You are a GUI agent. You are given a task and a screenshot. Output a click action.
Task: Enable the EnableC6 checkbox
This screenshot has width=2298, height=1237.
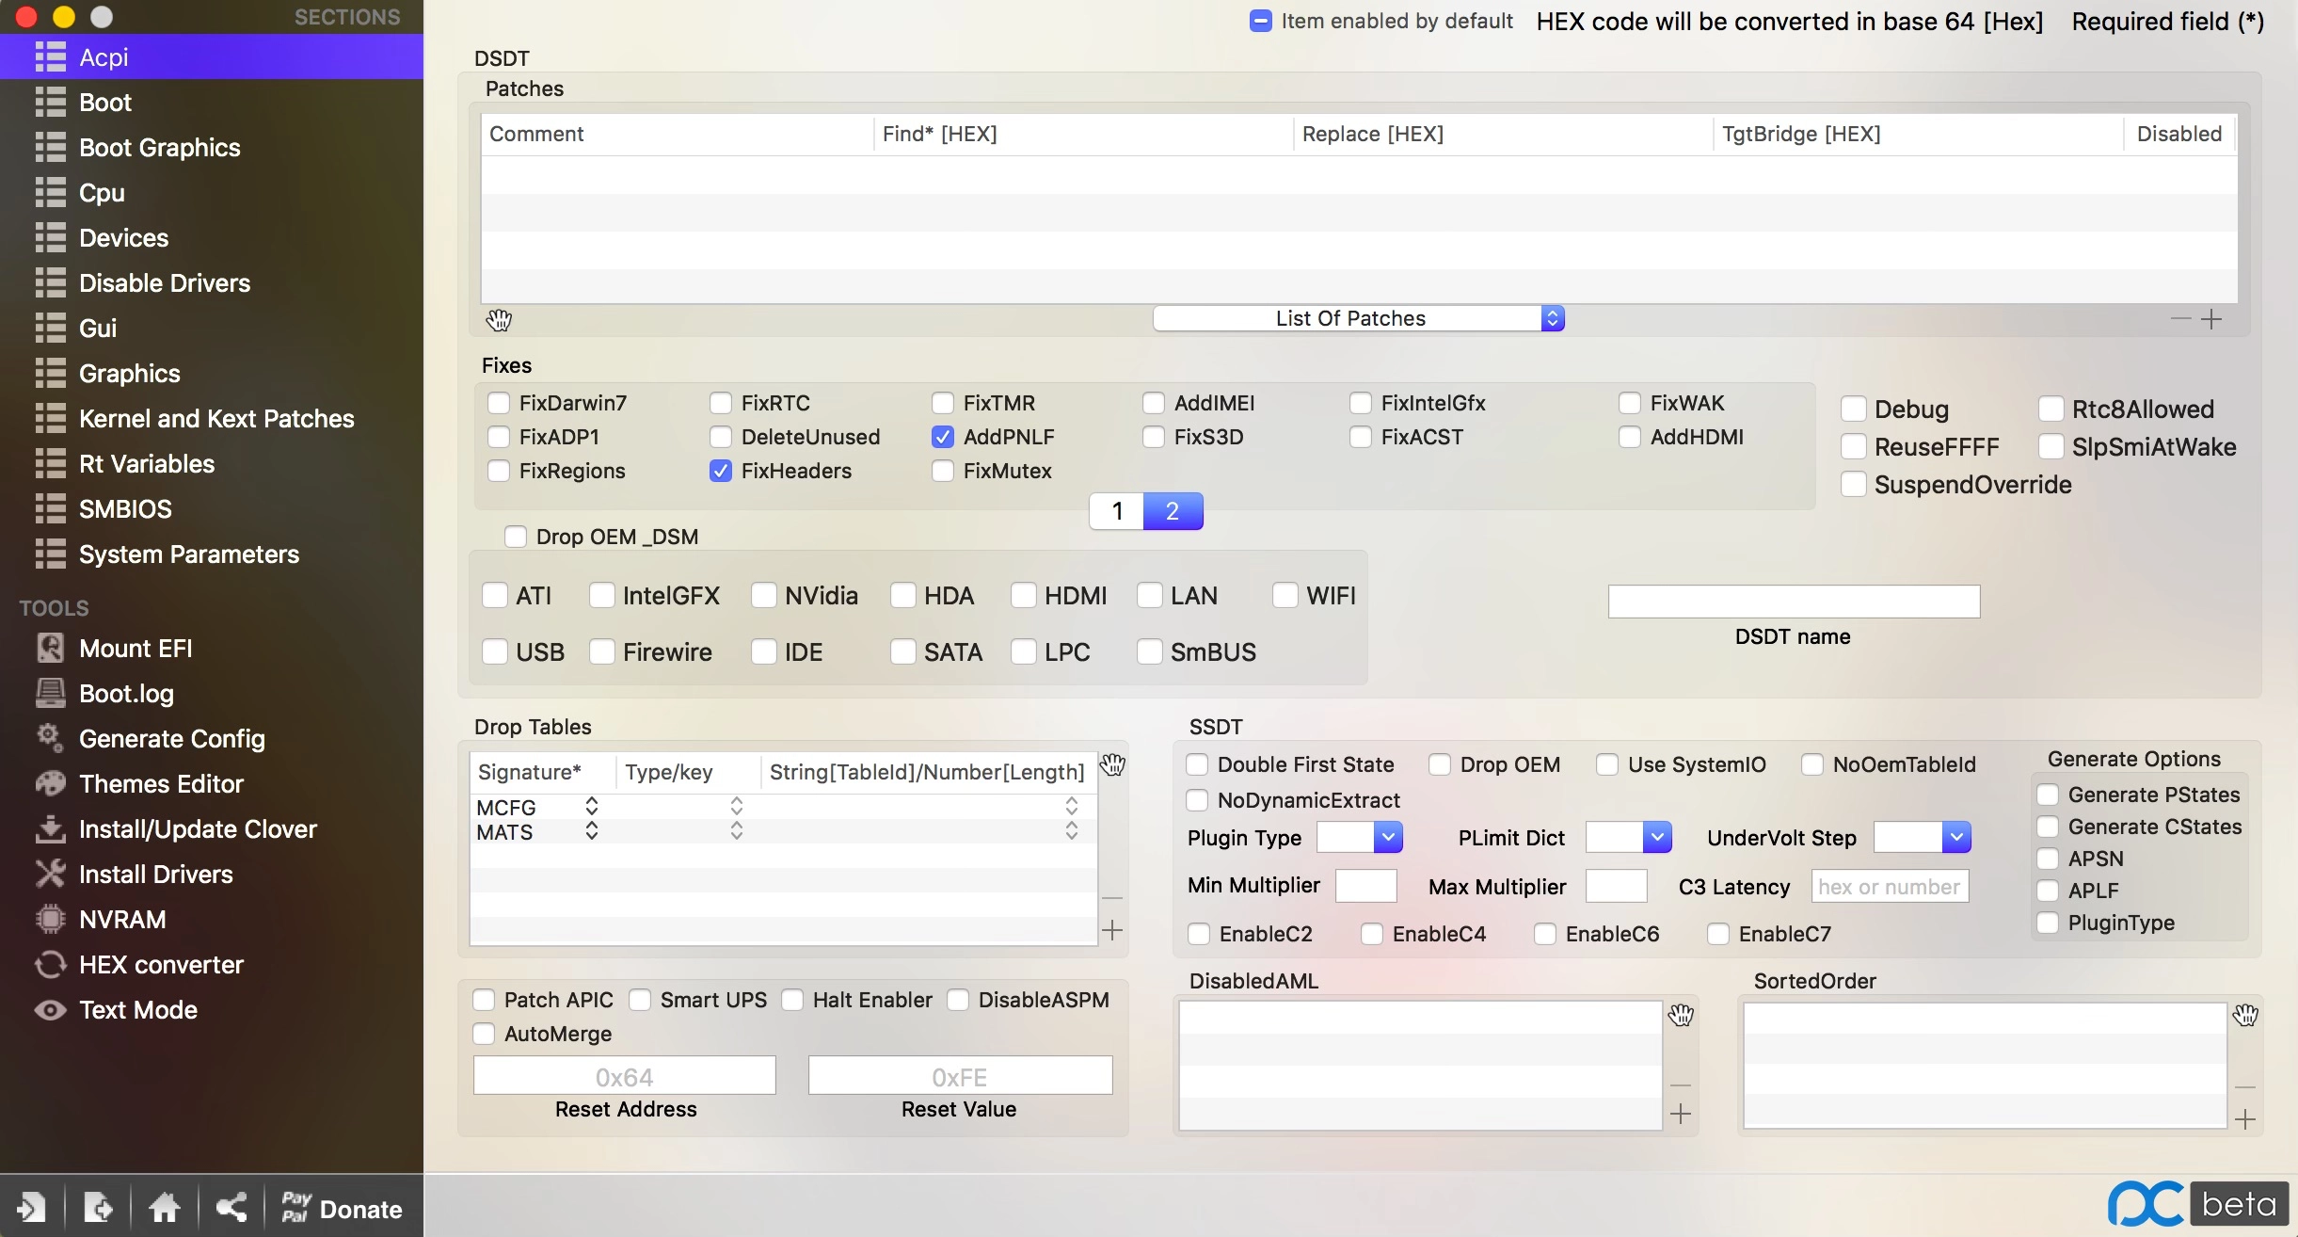(x=1545, y=934)
